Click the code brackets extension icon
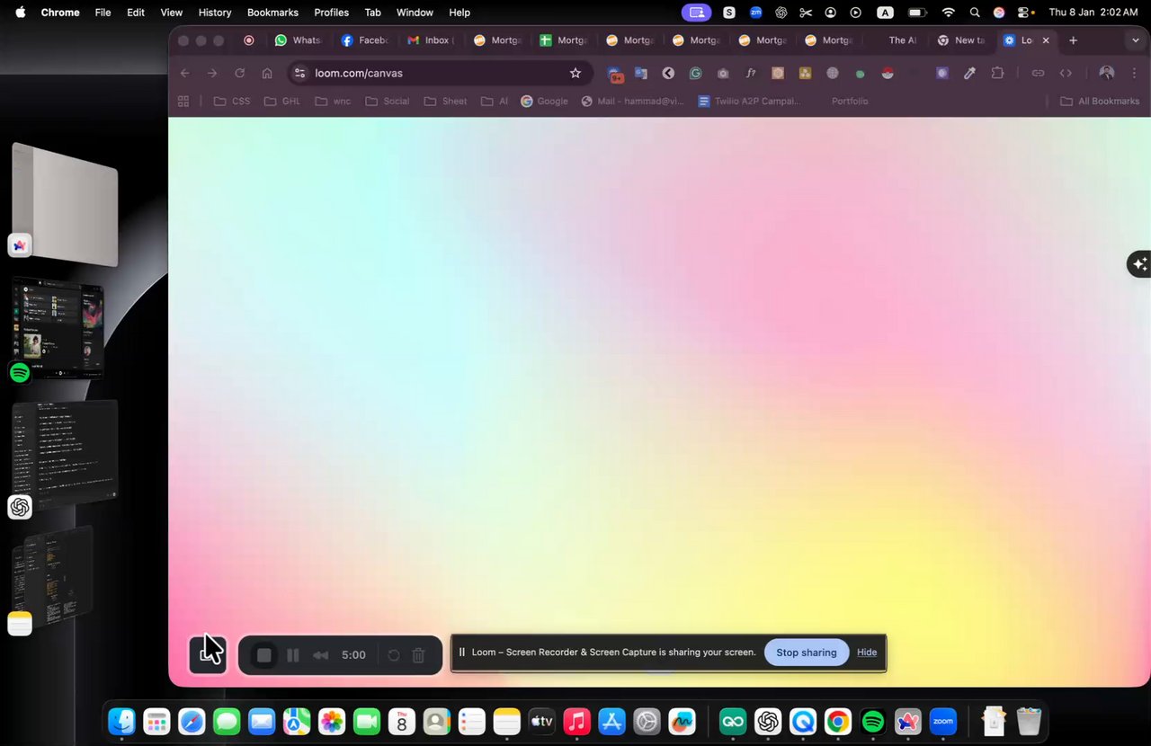This screenshot has height=746, width=1151. tap(1066, 74)
